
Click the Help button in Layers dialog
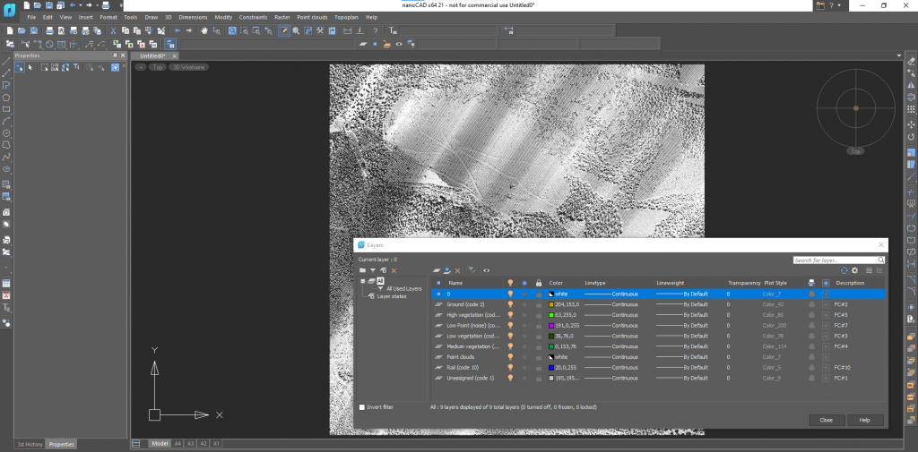864,420
